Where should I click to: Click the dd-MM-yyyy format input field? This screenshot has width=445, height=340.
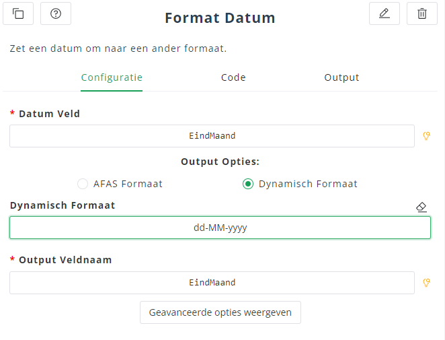[220, 228]
